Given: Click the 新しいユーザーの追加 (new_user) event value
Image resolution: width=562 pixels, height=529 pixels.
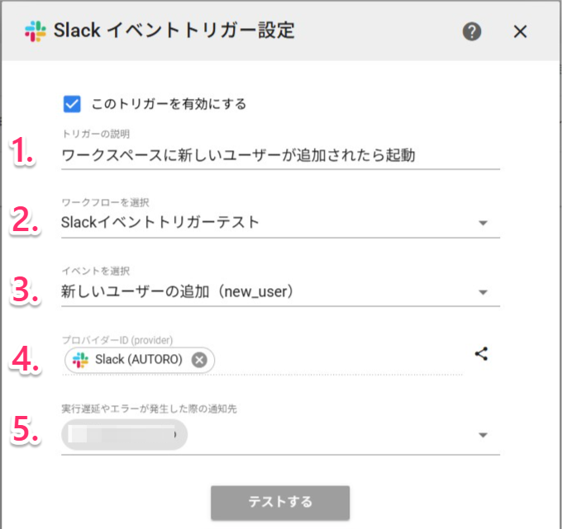Looking at the screenshot, I should click(x=178, y=291).
